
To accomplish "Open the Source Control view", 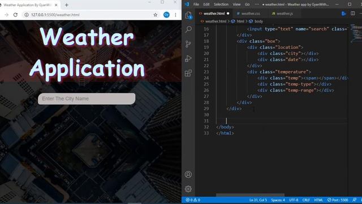I will click(x=188, y=44).
